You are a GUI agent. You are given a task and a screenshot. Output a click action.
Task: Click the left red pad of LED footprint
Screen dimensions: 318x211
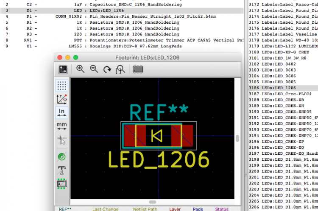(x=135, y=136)
